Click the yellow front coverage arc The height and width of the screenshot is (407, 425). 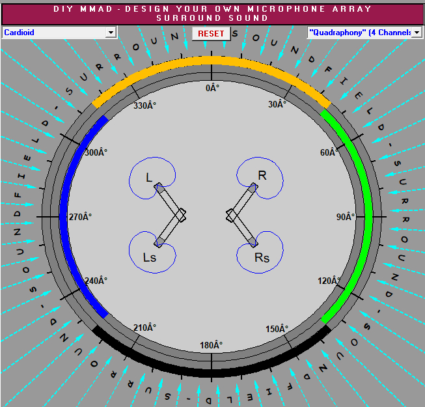212,61
